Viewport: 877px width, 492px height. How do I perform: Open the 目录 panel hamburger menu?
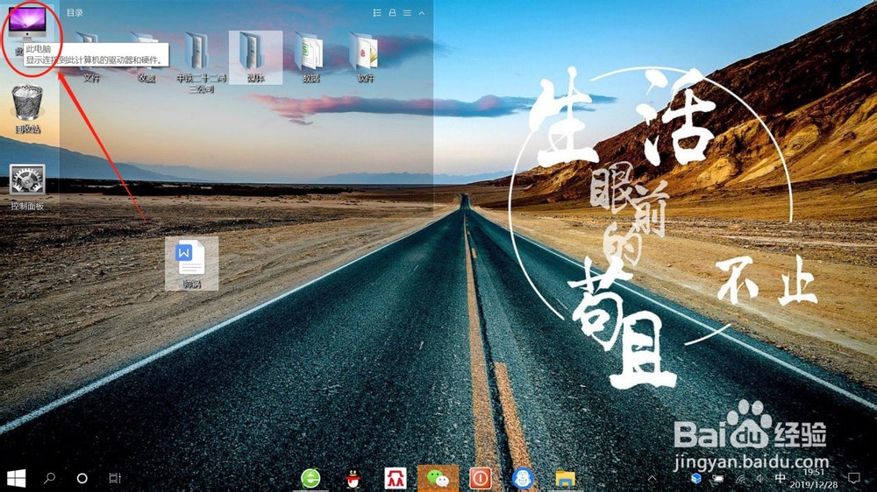407,13
